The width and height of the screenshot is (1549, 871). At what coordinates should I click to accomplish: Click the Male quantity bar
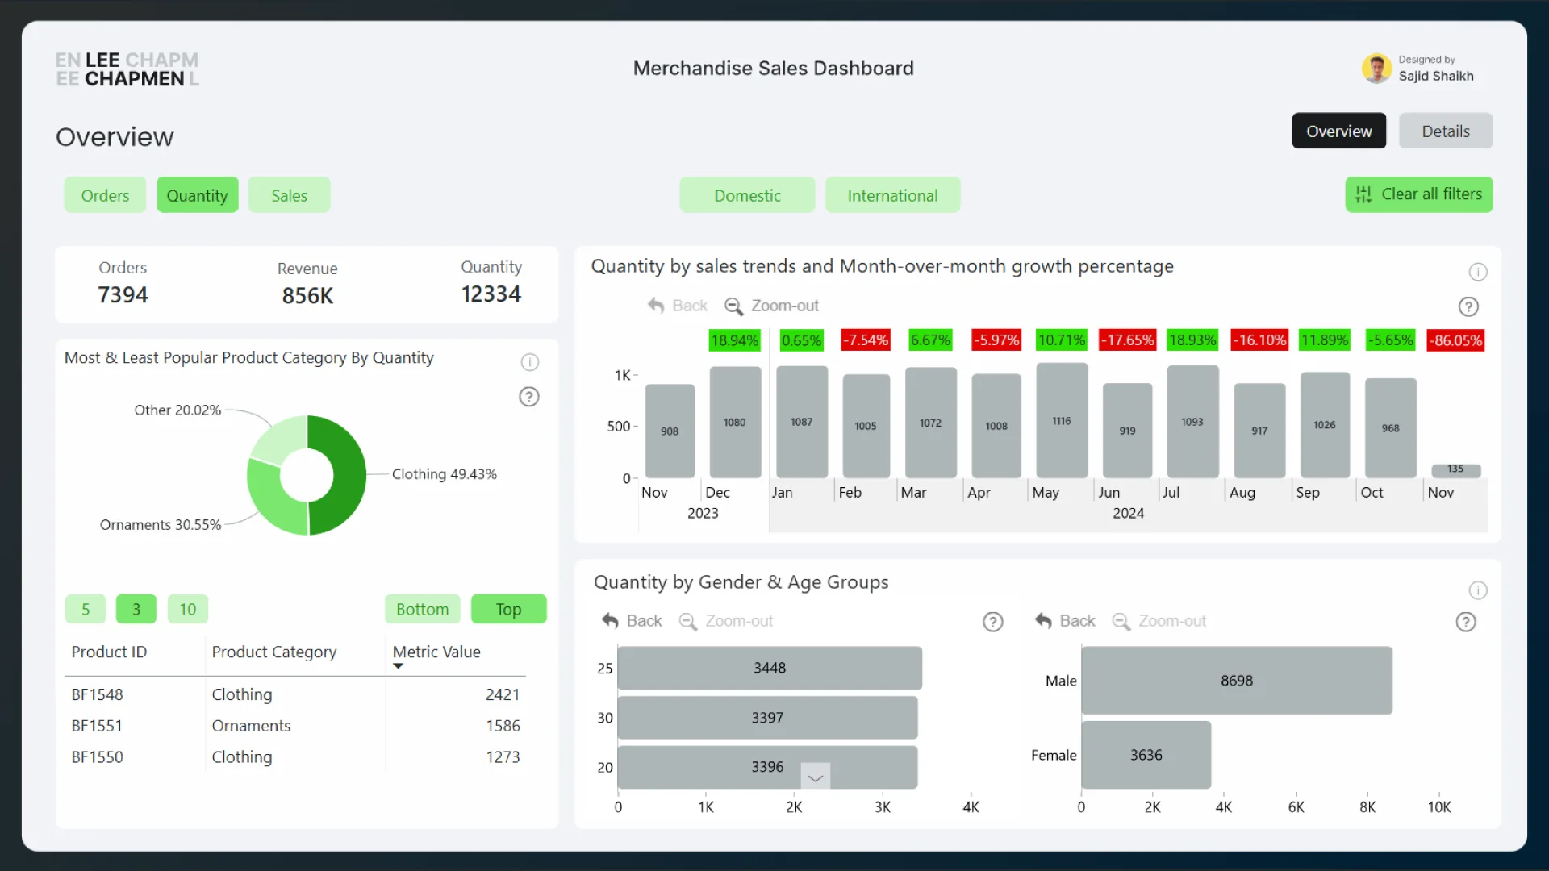pyautogui.click(x=1236, y=681)
